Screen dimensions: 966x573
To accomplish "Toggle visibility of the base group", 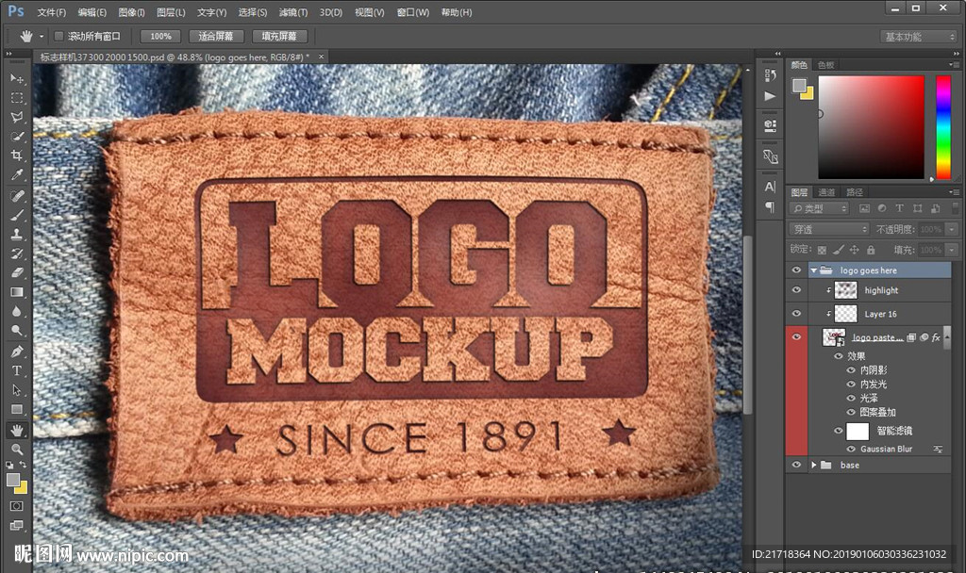I will tap(797, 465).
